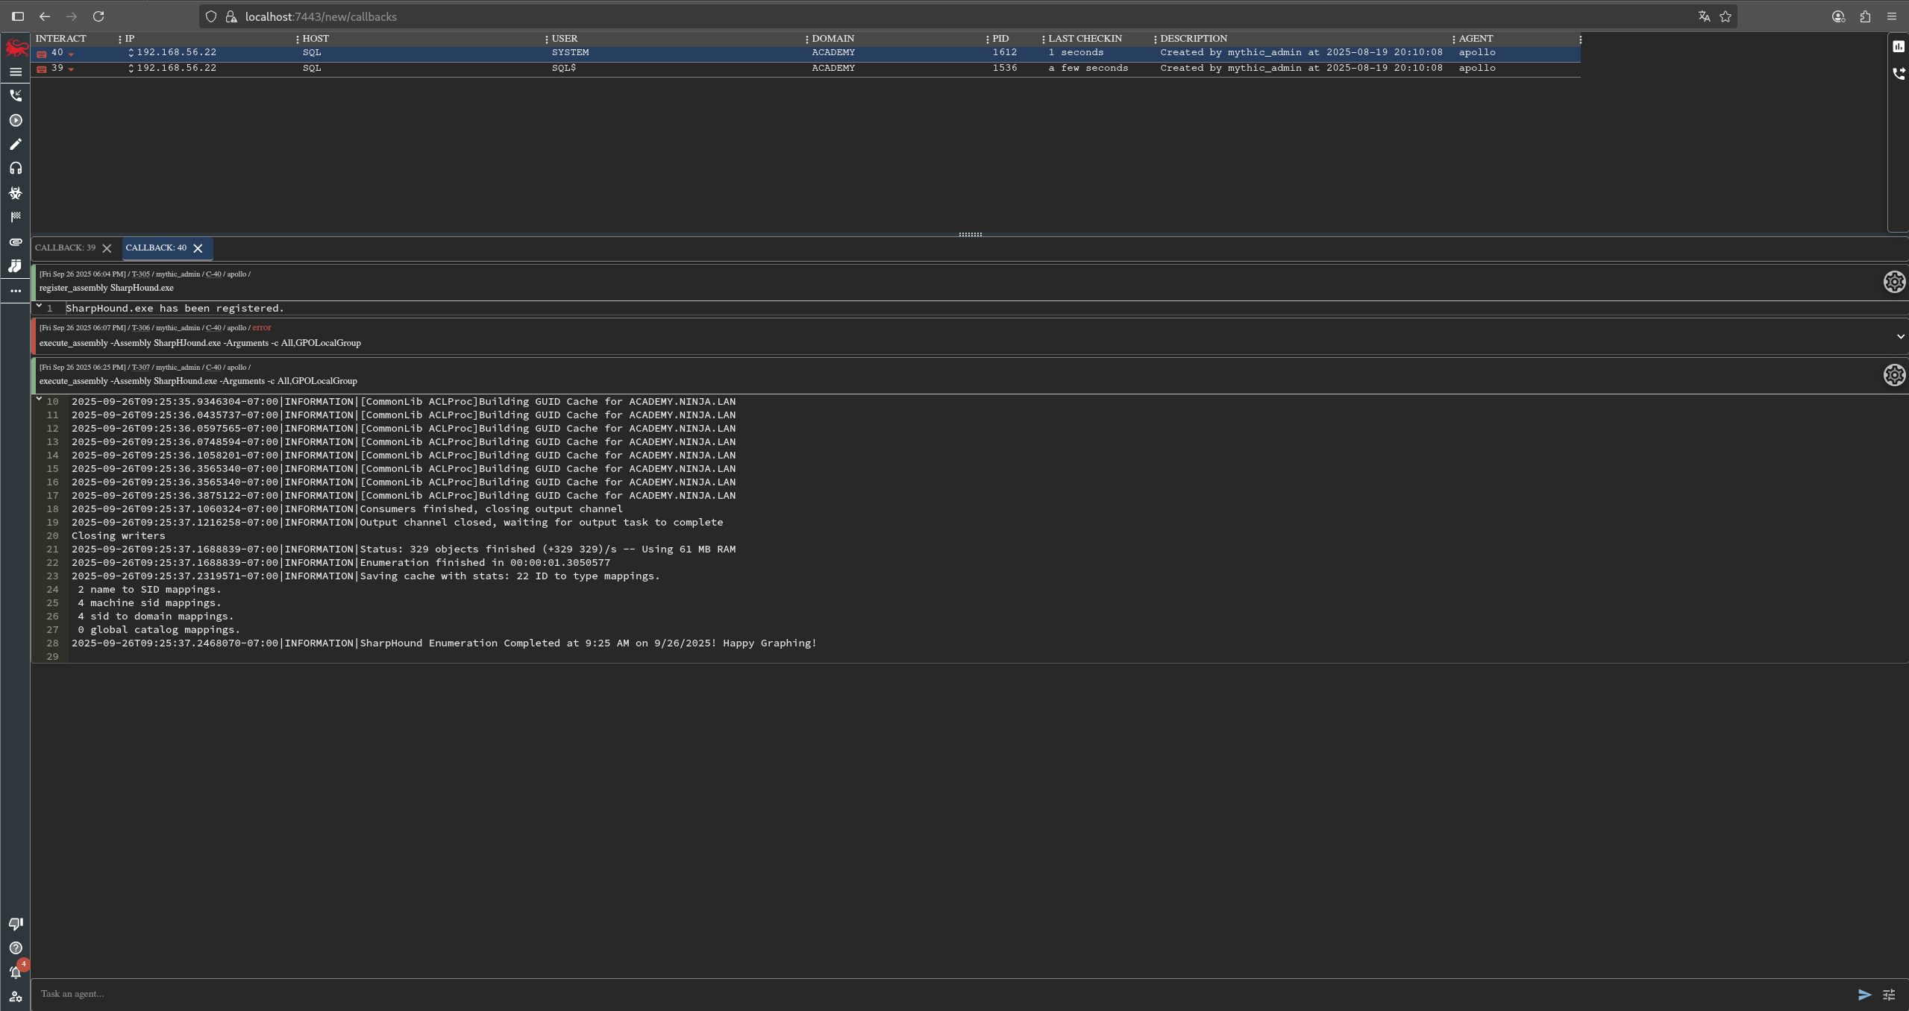1909x1011 pixels.
Task: Select the CALLBACK: 40 tab
Action: point(156,248)
